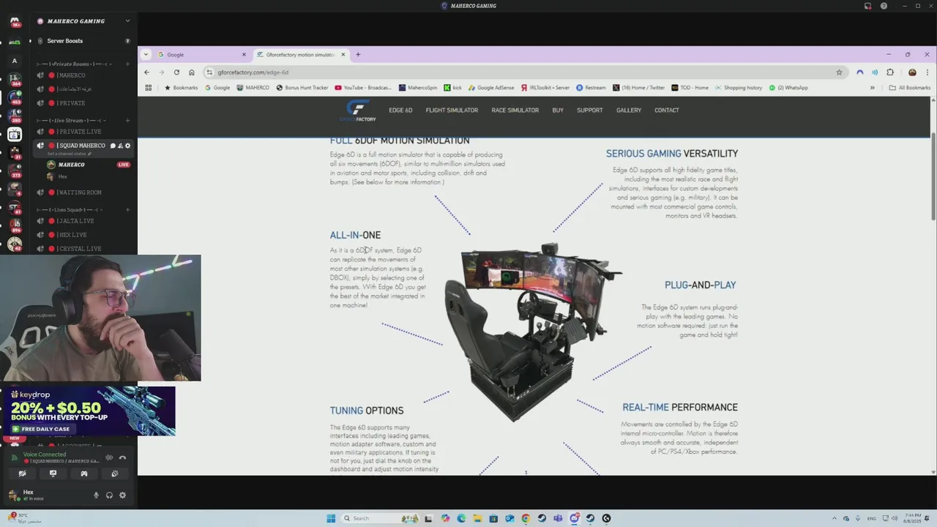Open SUPPORT menu item

click(589, 111)
